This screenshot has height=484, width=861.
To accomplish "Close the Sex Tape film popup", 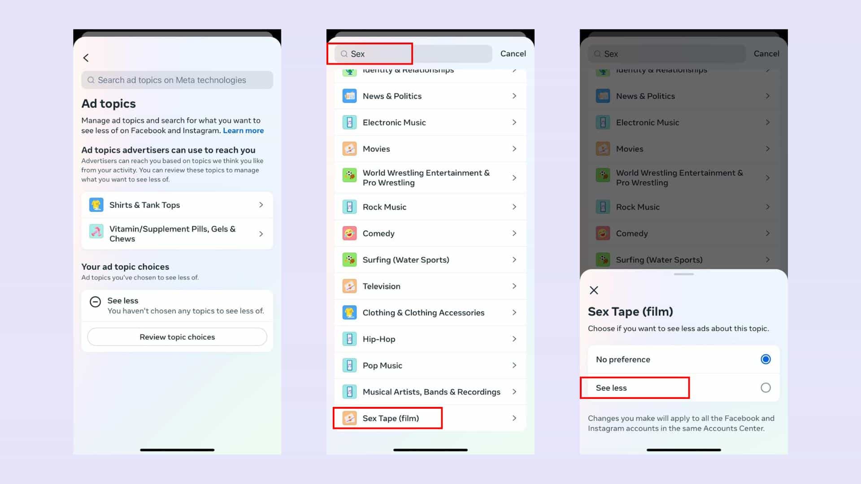I will tap(594, 290).
